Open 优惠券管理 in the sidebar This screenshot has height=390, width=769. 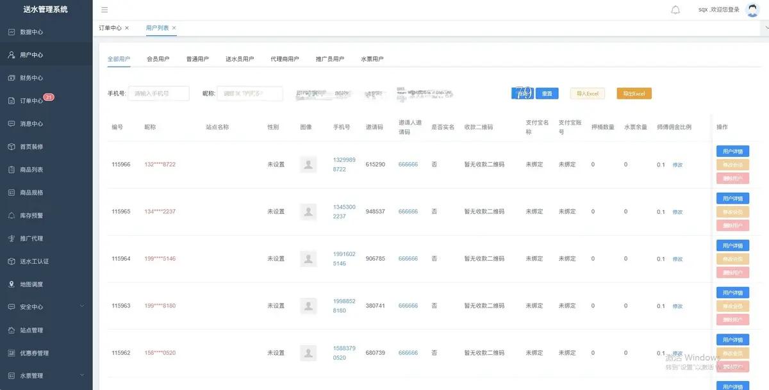(x=46, y=353)
